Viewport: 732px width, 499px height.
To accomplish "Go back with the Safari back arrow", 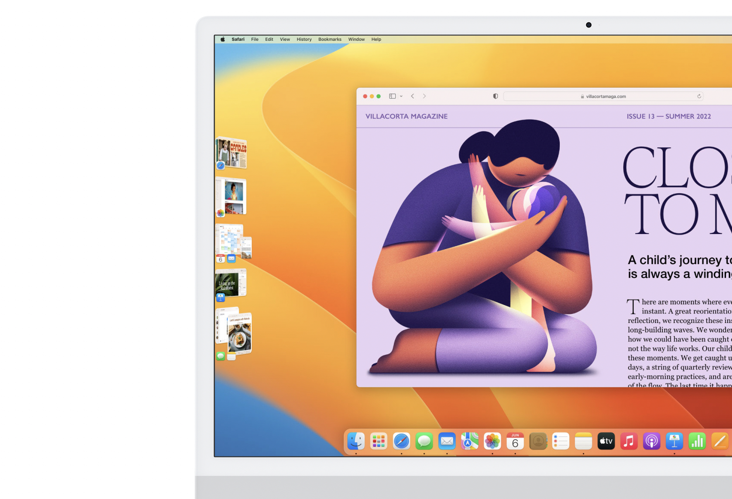I will (412, 96).
